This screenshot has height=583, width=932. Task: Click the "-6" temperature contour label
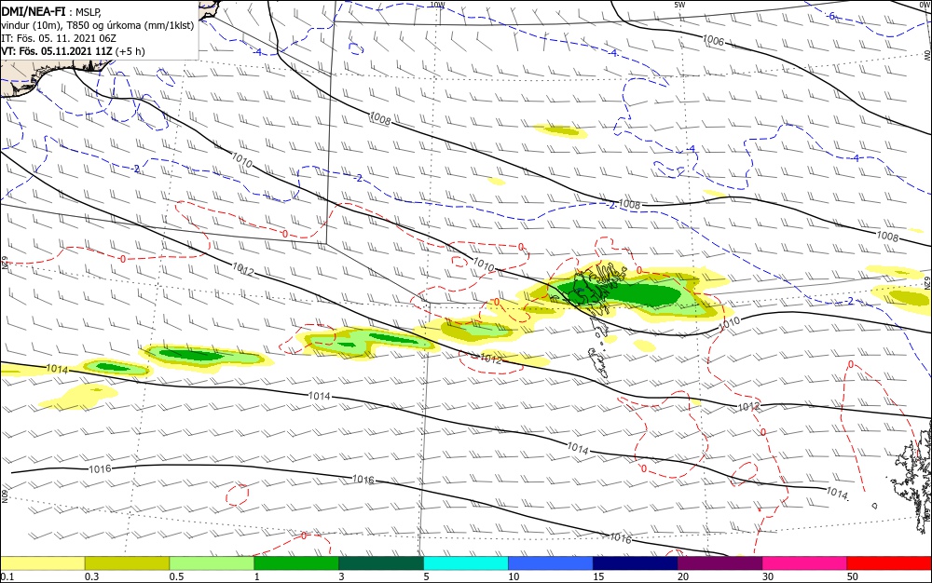[832, 16]
